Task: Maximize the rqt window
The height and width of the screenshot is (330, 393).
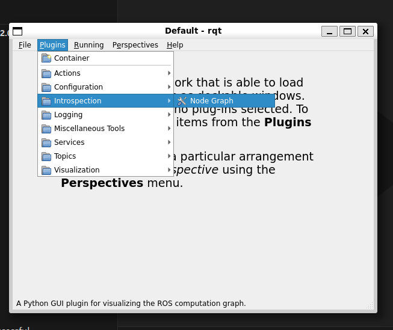Action: (x=347, y=31)
